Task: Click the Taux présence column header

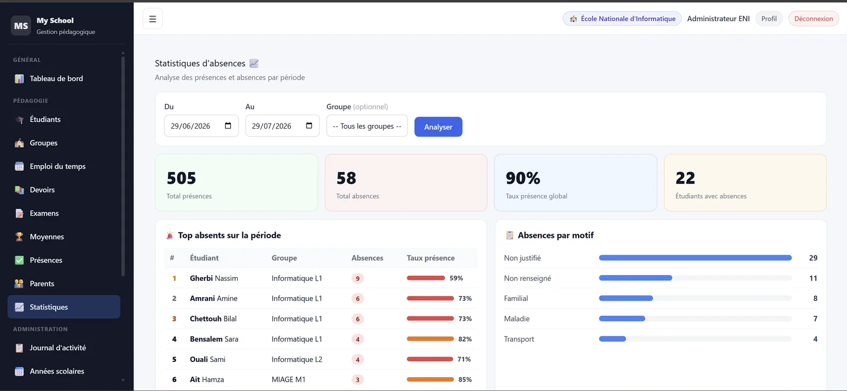Action: click(x=431, y=258)
